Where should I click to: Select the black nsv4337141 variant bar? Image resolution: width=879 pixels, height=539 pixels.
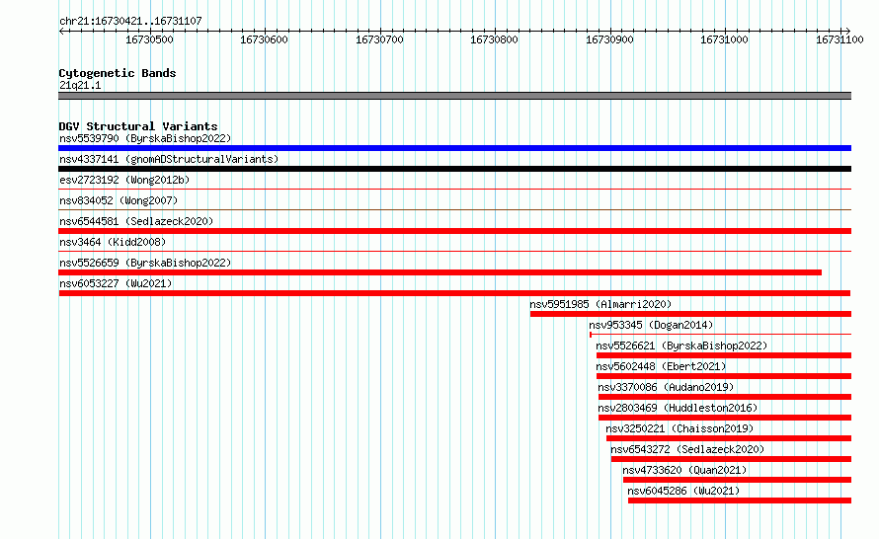coord(454,169)
